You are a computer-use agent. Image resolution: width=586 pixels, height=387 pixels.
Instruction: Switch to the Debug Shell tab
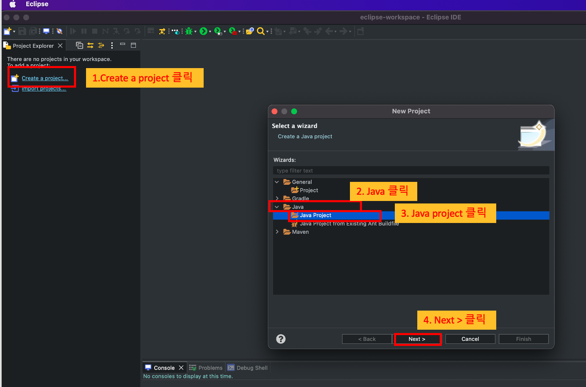point(247,368)
